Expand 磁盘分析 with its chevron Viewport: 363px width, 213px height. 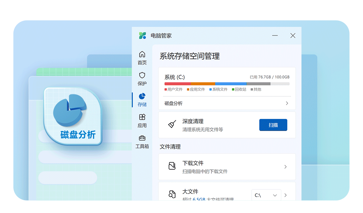click(x=287, y=103)
